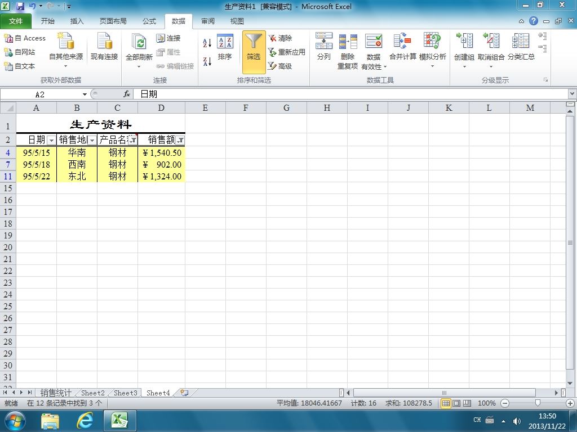The image size is (577, 432).
Task: Click 取消组合 ungroup icon
Action: click(x=491, y=40)
